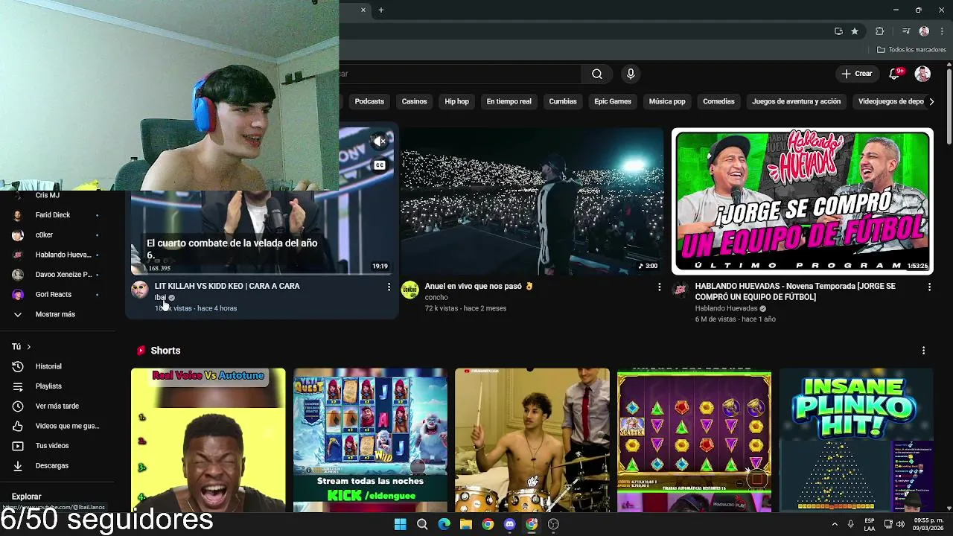Select Juegos de aventura y acción chip
The image size is (953, 536).
[x=796, y=101]
